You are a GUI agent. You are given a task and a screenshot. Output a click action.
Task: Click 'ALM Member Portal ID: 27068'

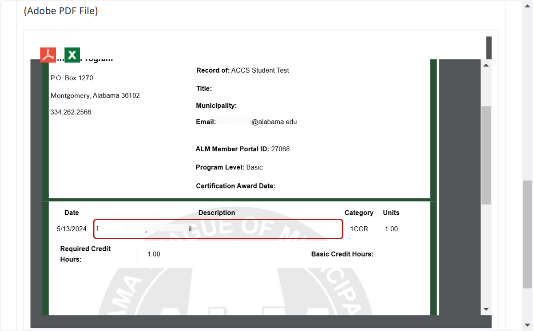click(243, 149)
